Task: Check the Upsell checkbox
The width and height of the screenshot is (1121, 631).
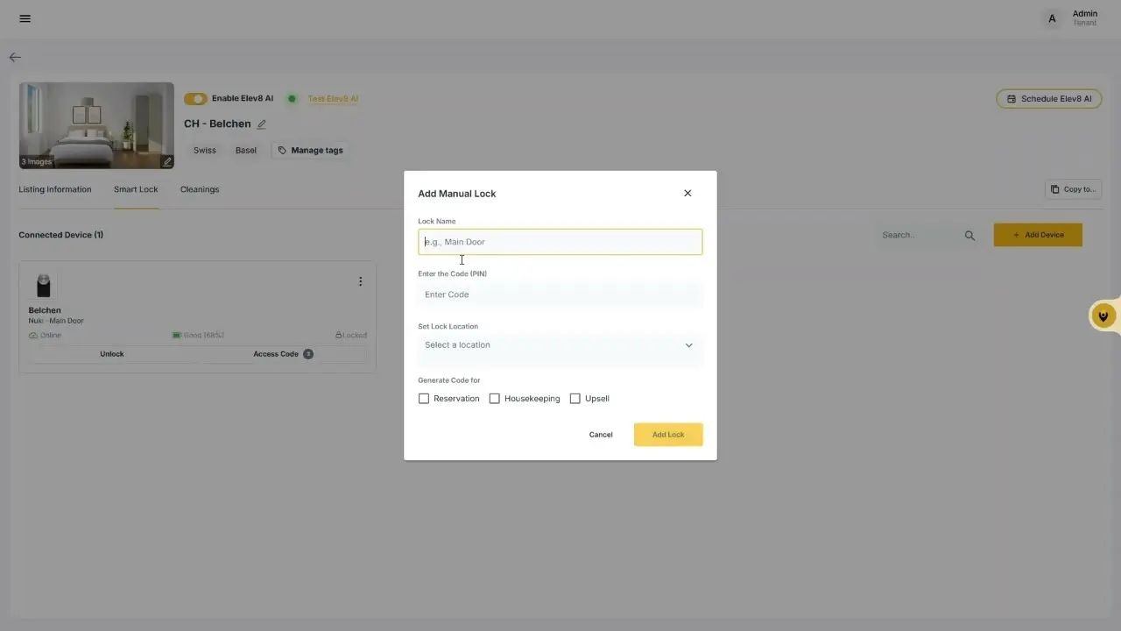Action: click(x=575, y=399)
